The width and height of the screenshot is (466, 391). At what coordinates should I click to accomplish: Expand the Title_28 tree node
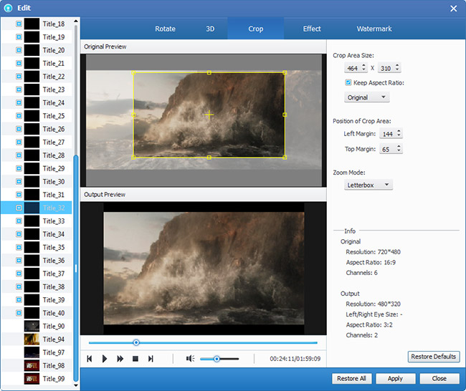tap(19, 155)
